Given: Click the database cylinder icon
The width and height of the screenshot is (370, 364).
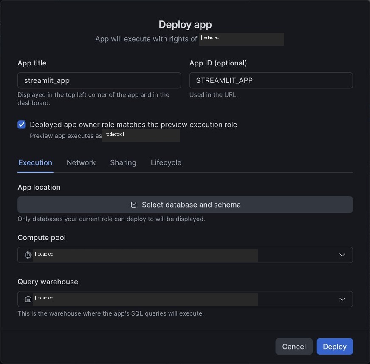Looking at the screenshot, I should point(133,205).
